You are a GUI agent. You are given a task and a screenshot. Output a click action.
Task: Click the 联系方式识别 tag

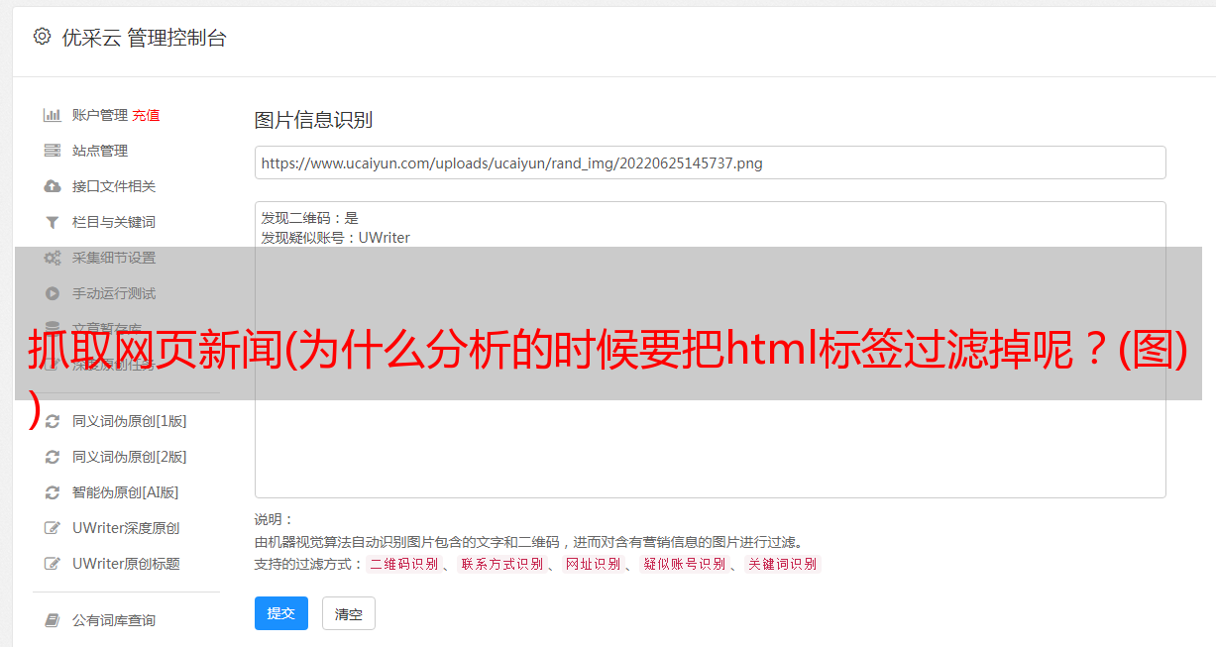click(x=501, y=564)
